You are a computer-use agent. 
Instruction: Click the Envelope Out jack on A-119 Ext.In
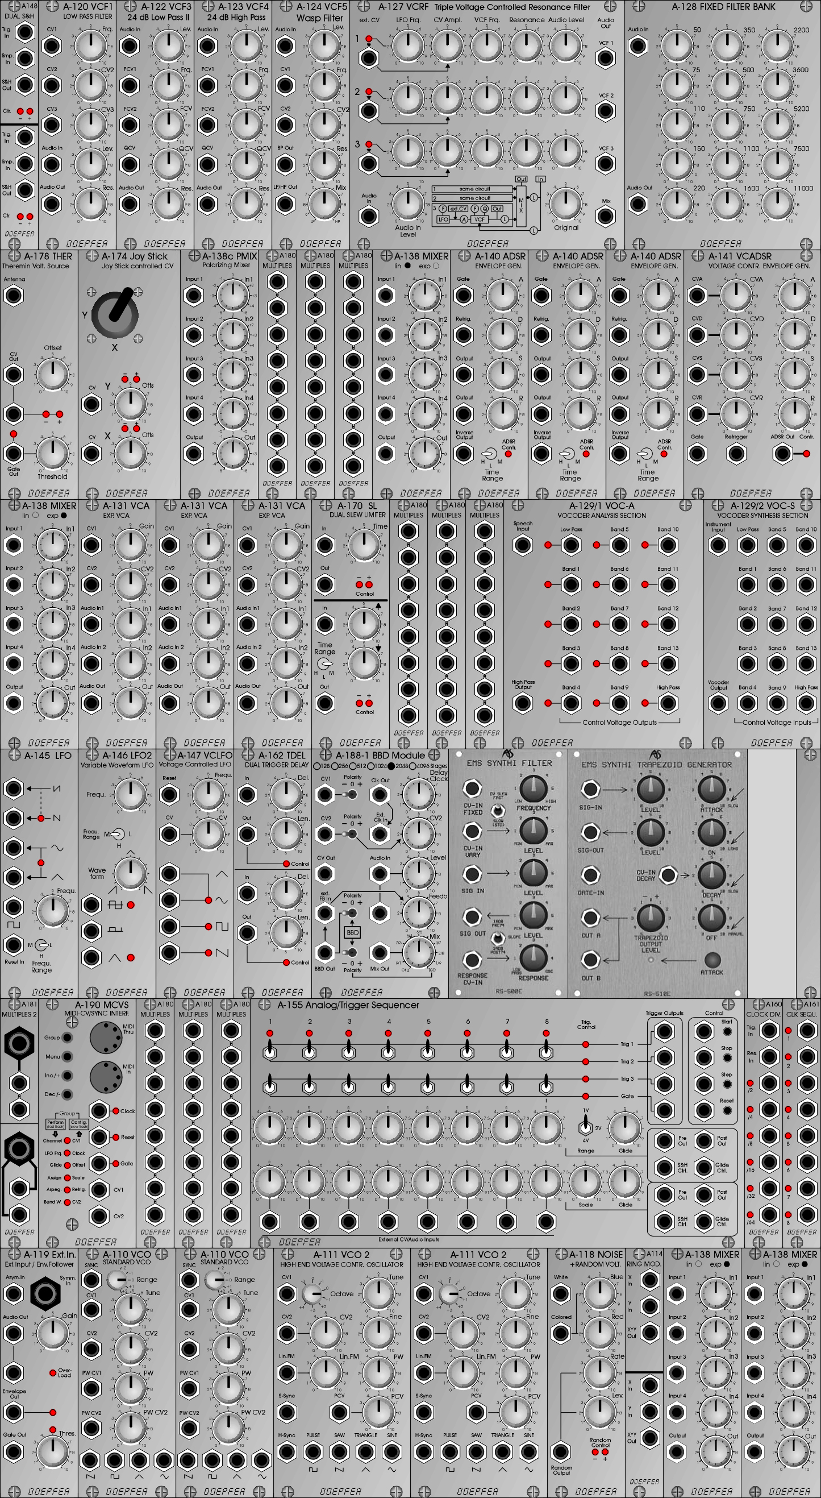[14, 1413]
